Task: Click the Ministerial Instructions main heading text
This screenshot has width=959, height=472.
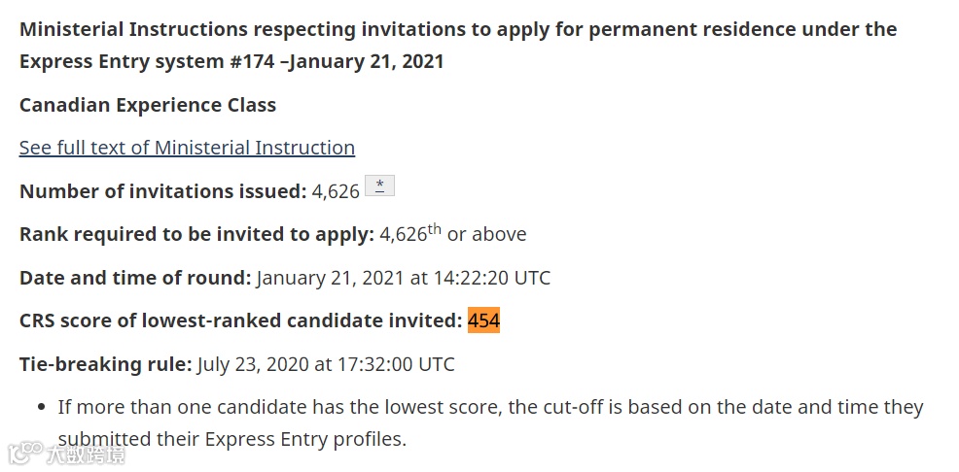Action: (x=458, y=46)
